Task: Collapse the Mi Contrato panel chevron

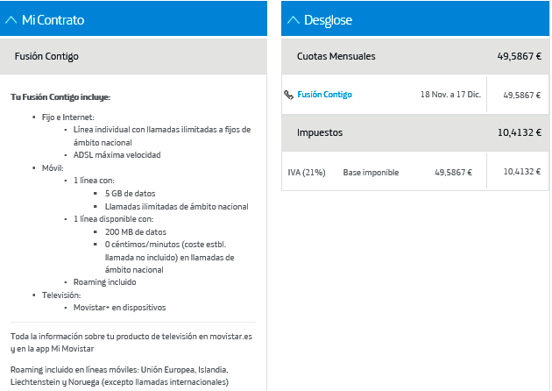Action: pos(11,19)
